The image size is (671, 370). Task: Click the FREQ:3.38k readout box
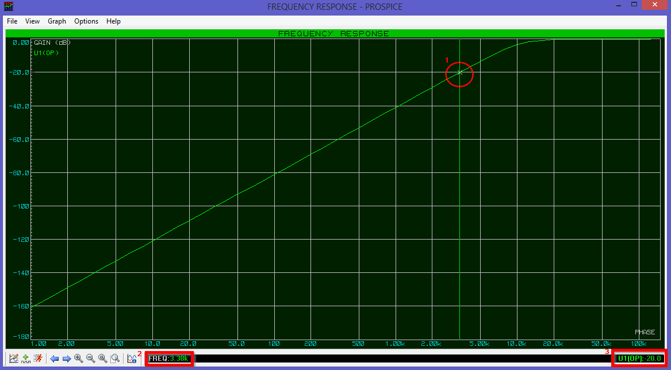tap(170, 359)
